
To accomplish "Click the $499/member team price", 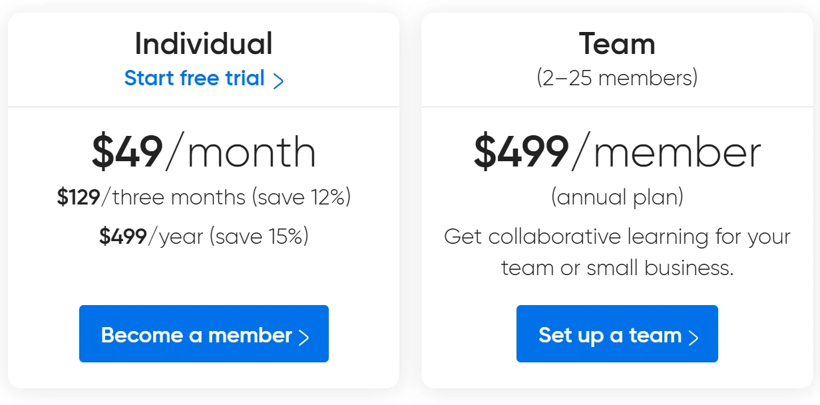I will (x=617, y=152).
